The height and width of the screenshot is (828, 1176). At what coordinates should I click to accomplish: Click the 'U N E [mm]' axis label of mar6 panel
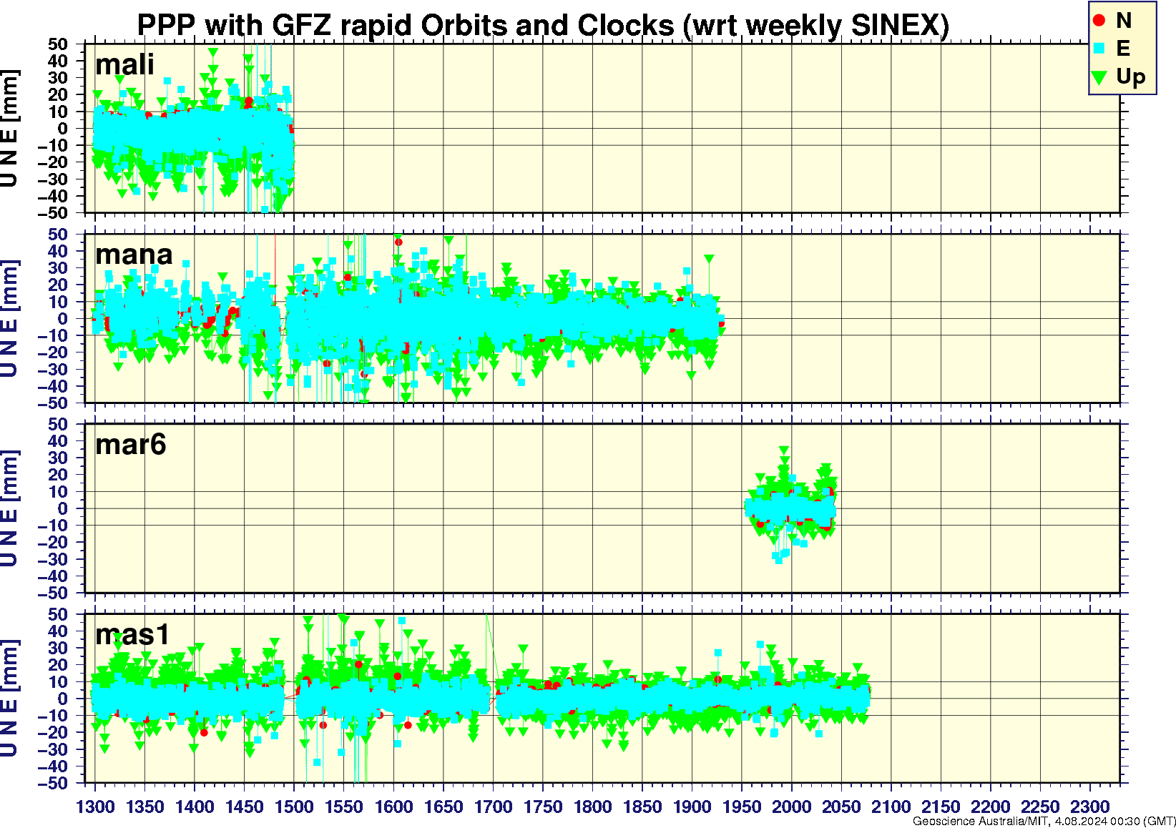(x=9, y=509)
